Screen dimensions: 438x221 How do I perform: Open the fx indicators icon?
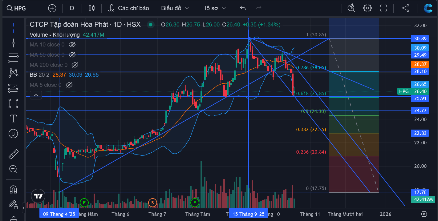(112, 8)
